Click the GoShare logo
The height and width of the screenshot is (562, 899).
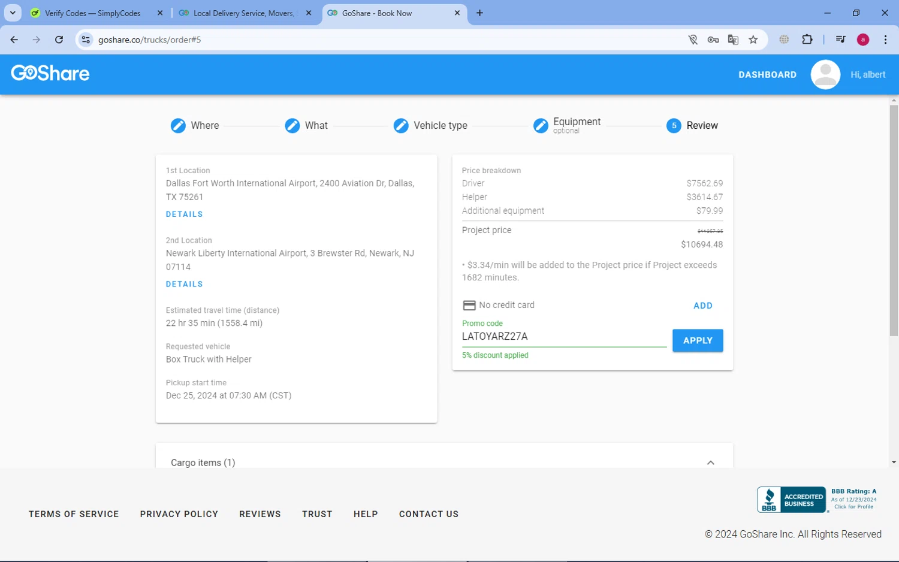[50, 73]
